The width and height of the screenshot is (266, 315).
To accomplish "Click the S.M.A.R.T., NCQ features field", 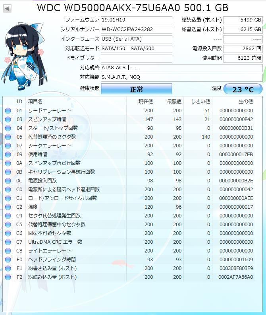I will [182, 77].
